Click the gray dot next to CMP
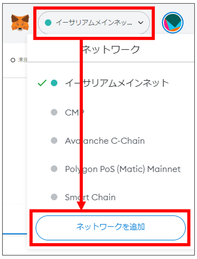Screen dimensions: 197x259 pyautogui.click(x=55, y=112)
